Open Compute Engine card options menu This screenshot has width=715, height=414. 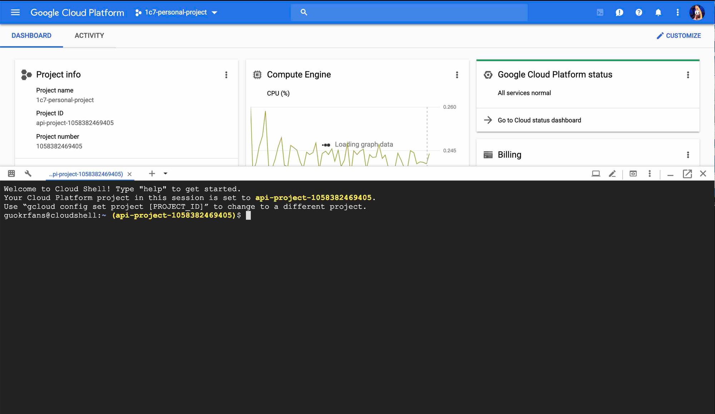coord(457,75)
